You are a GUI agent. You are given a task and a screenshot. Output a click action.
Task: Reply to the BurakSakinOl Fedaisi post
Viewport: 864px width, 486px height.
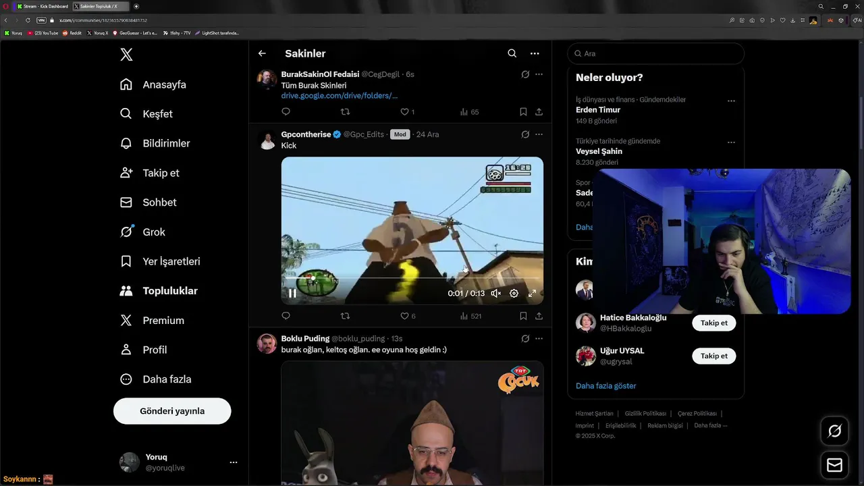pos(286,112)
